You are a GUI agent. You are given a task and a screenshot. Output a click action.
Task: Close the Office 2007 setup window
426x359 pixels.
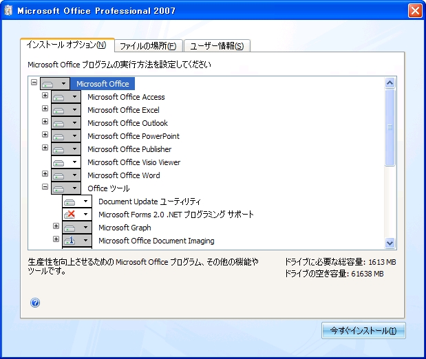pyautogui.click(x=414, y=11)
